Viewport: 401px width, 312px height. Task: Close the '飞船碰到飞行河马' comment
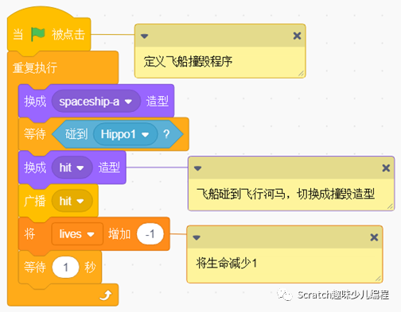tap(386, 168)
